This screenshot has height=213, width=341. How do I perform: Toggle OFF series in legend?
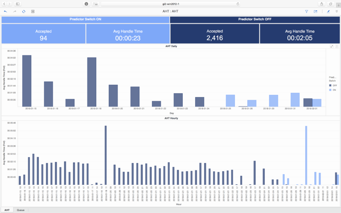tap(332, 86)
